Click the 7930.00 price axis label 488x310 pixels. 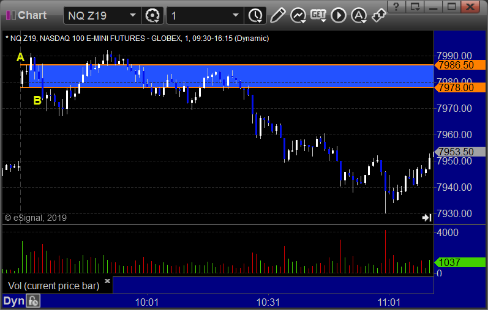[454, 213]
